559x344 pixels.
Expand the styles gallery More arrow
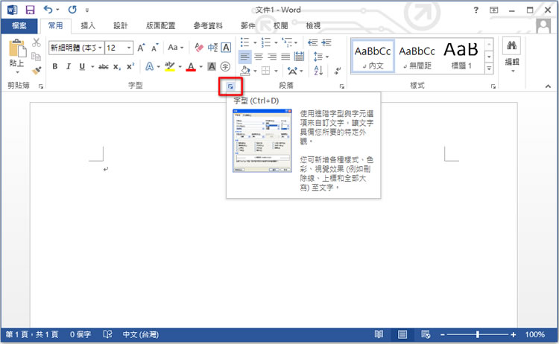[x=489, y=68]
